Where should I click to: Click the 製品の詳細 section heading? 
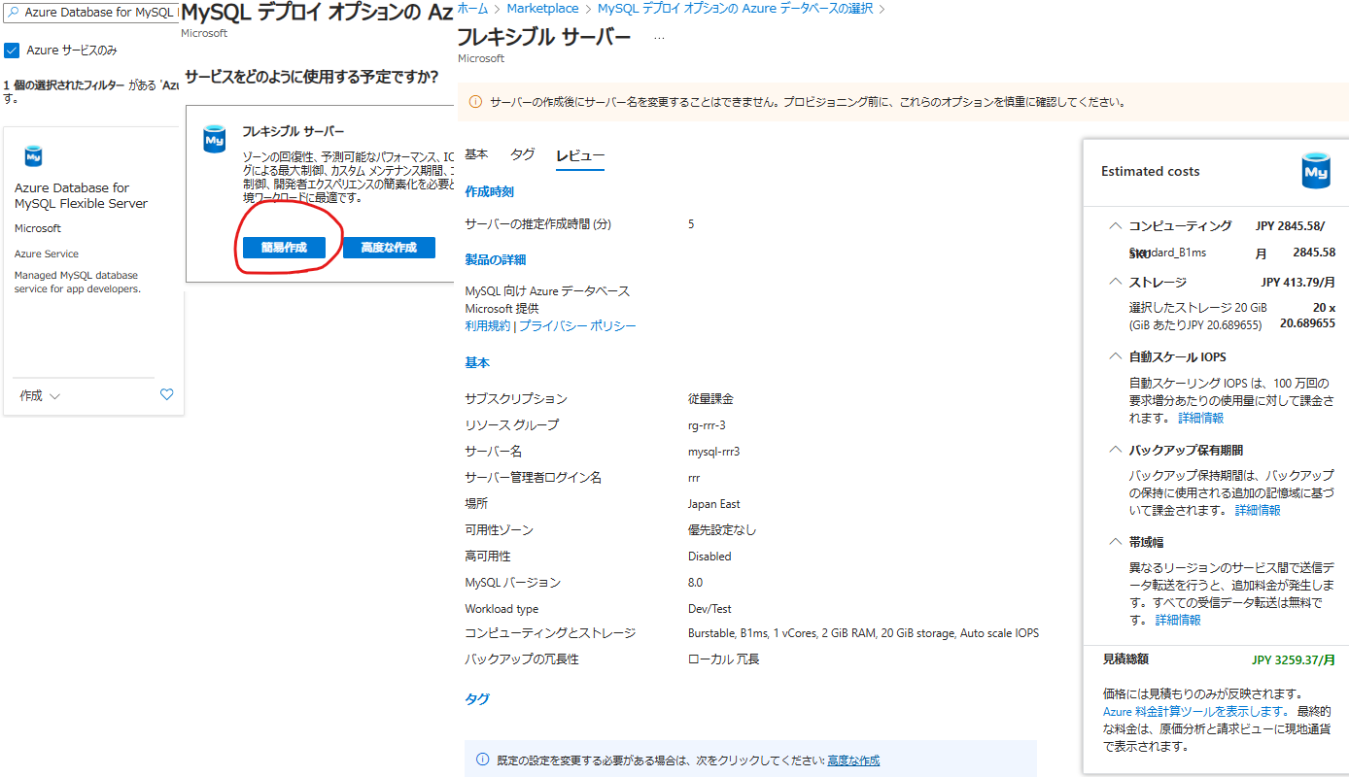pos(496,260)
